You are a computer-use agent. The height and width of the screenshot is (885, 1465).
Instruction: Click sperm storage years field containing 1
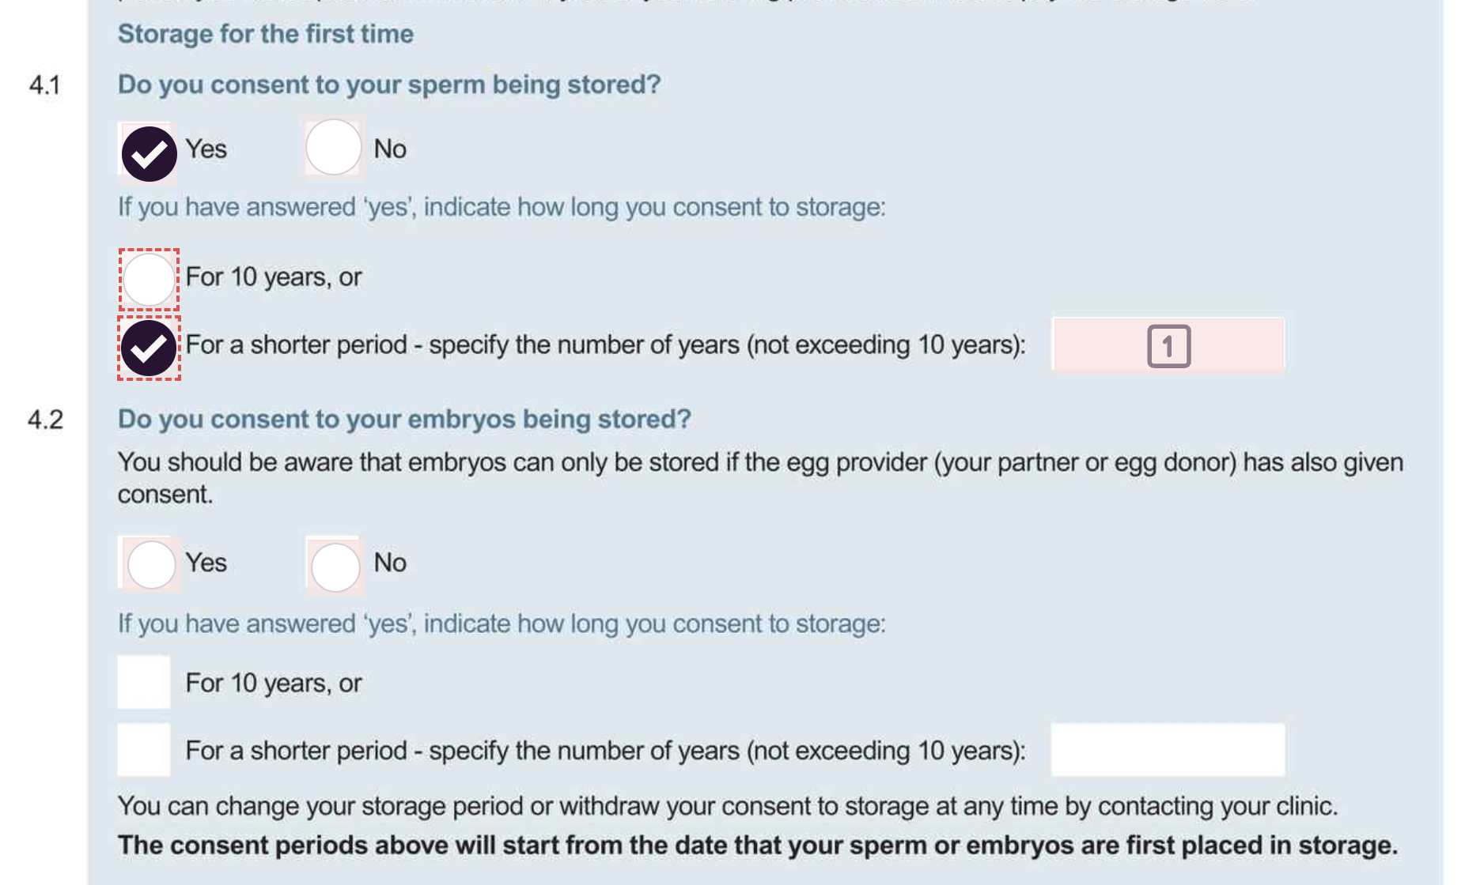(1168, 346)
